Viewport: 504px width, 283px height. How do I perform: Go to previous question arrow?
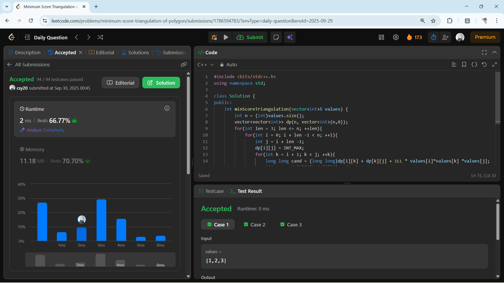point(76,37)
